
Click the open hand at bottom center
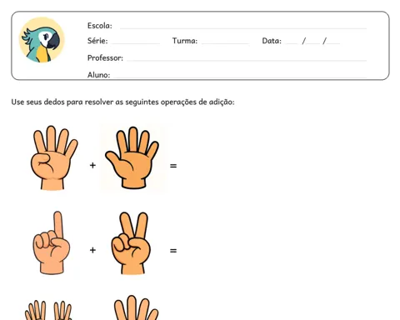point(136,307)
